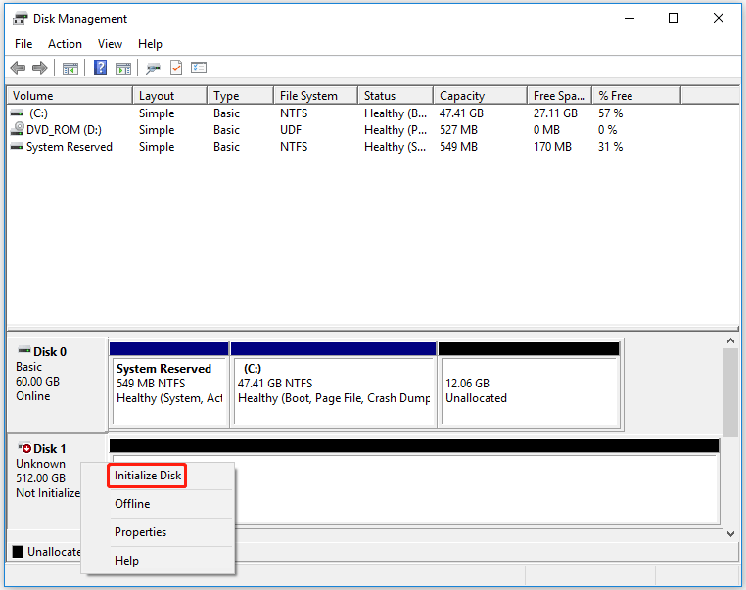Open the View menu
Screen dimensions: 746x590
[110, 44]
